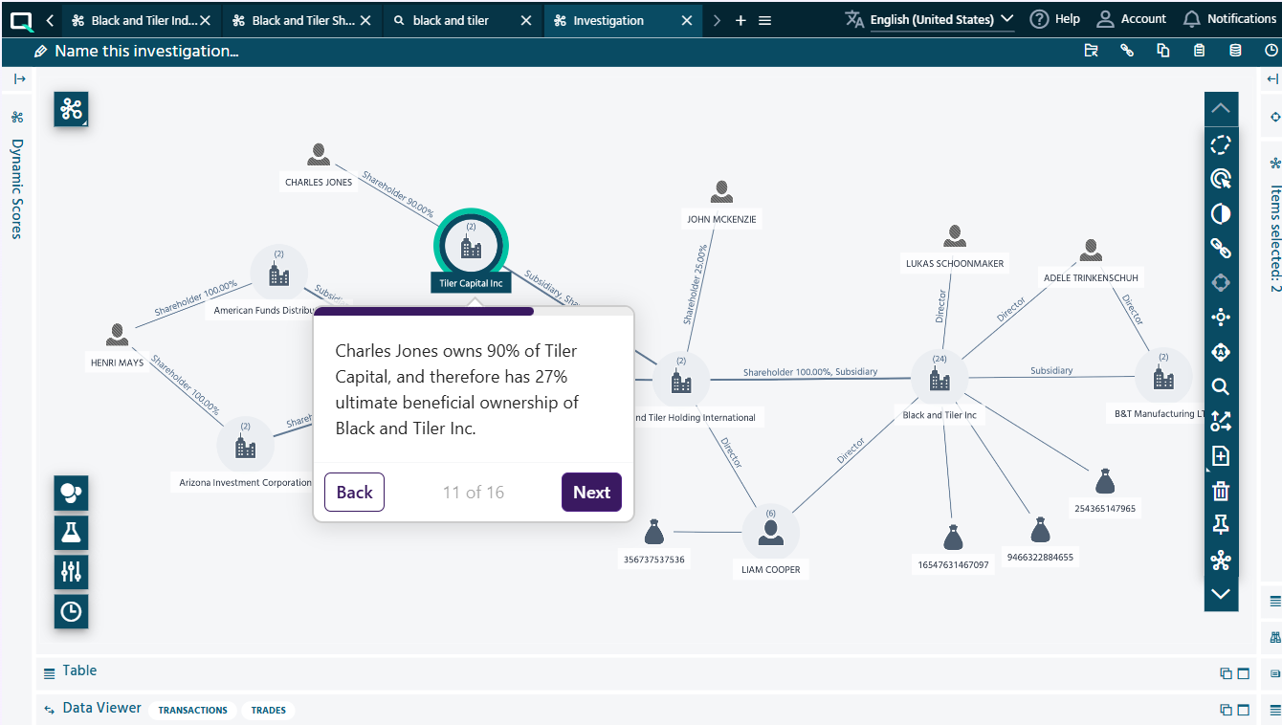Switch to the 'black and tiler' search tab
1282x725 pixels.
click(451, 20)
